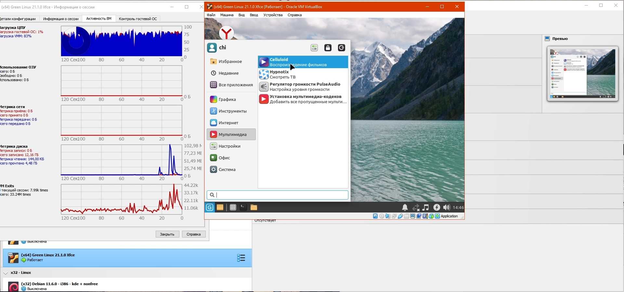Open the Файл menu in VirtualBox

coord(211,15)
